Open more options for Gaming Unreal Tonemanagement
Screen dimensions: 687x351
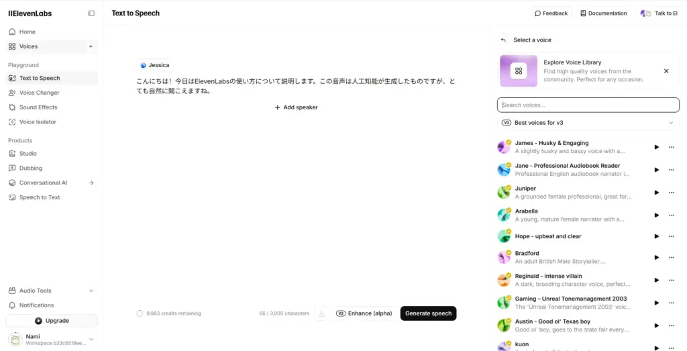click(671, 303)
